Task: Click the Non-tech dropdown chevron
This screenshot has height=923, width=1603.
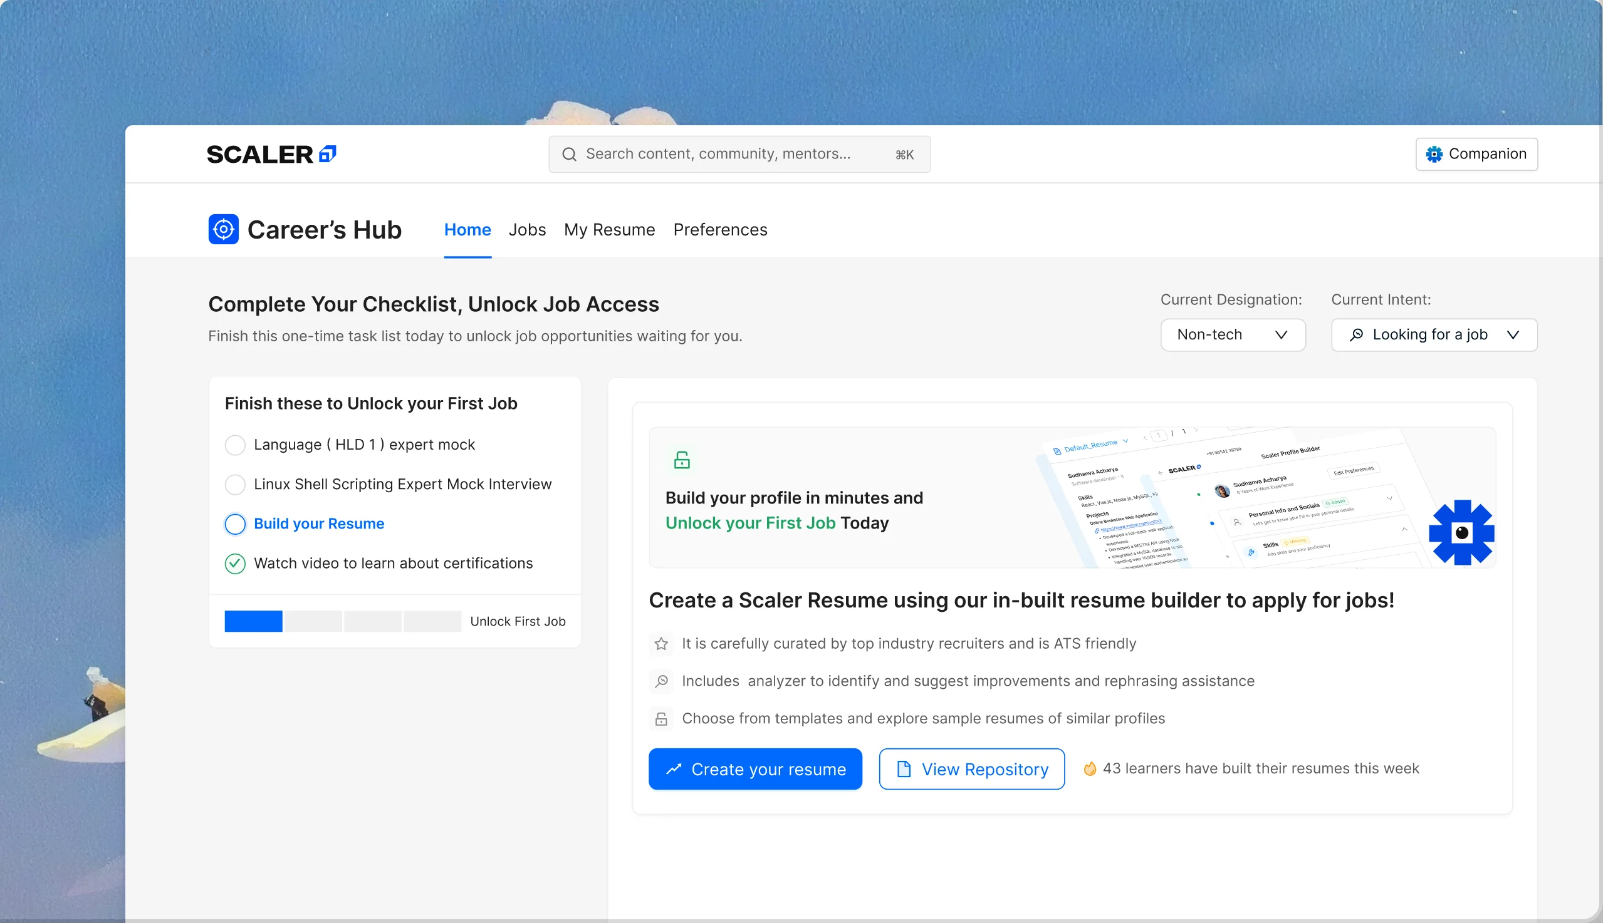Action: pyautogui.click(x=1281, y=335)
